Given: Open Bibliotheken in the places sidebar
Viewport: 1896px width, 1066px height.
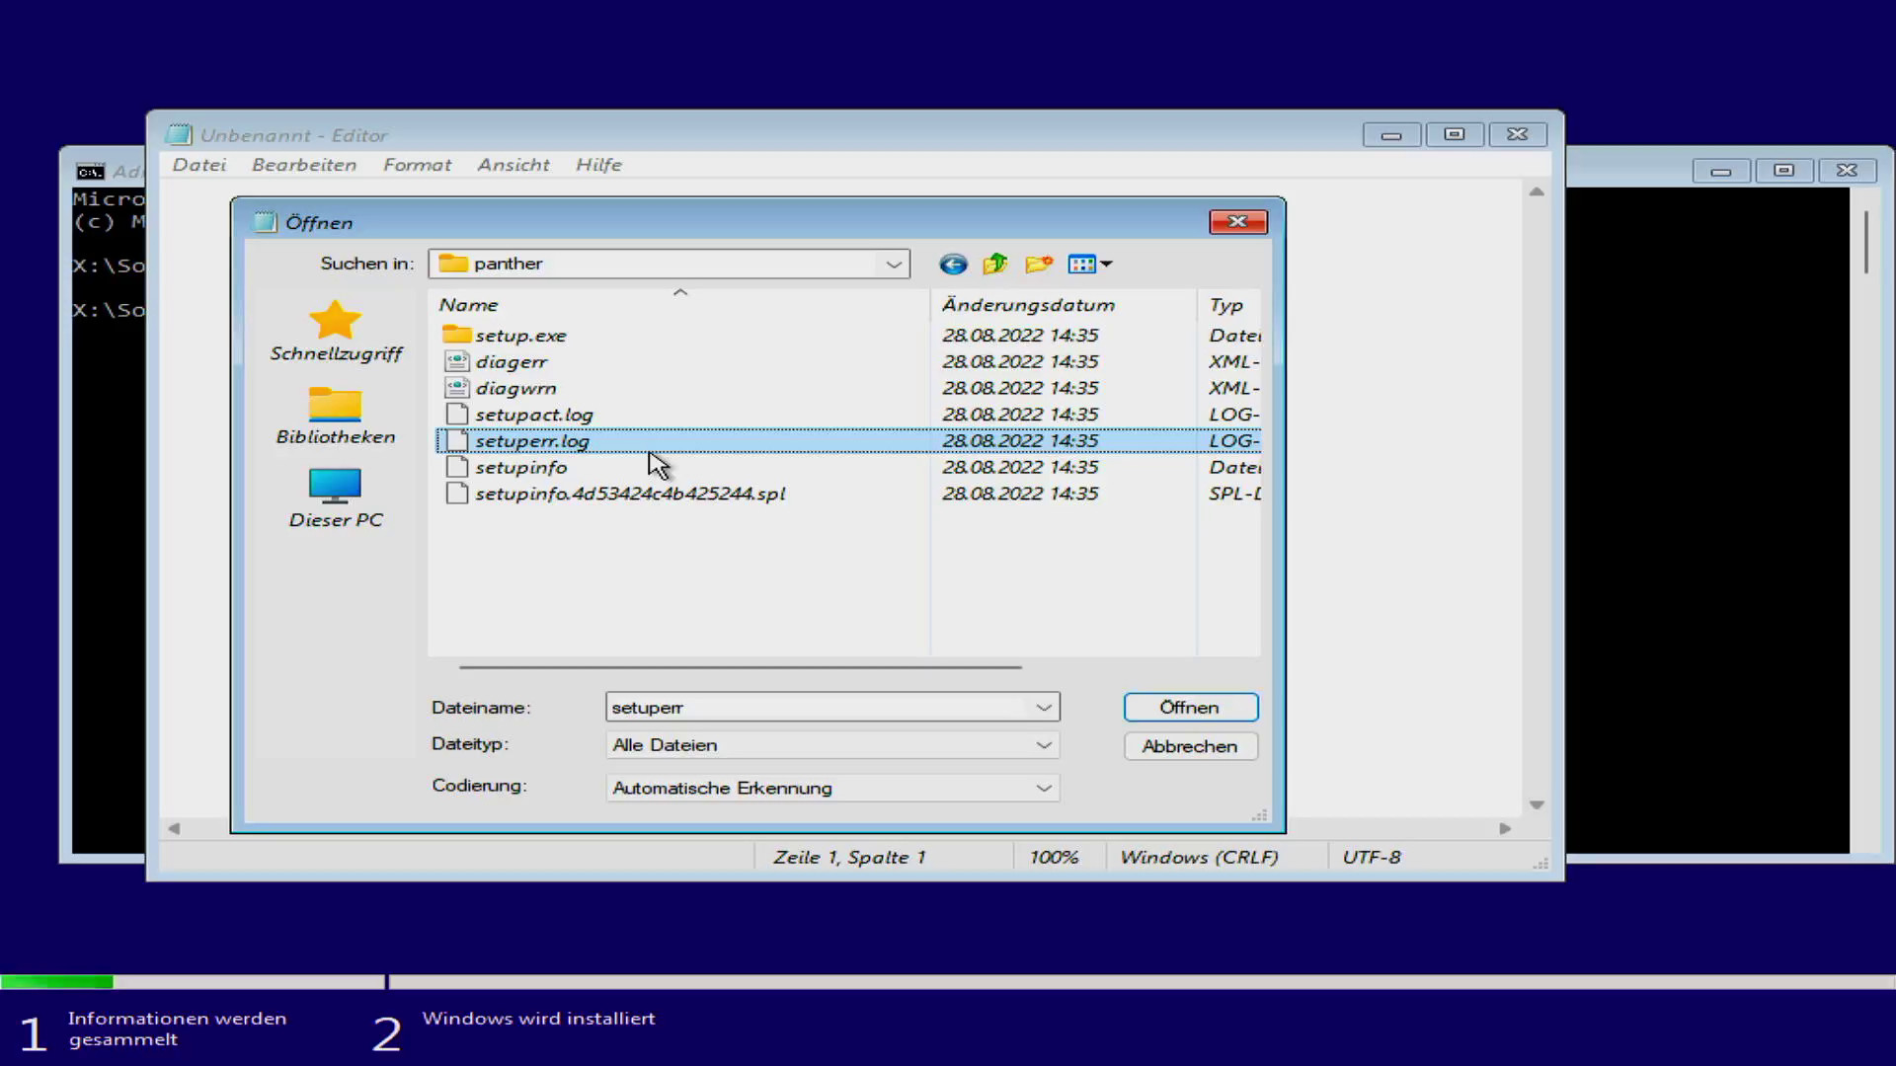Looking at the screenshot, I should click(x=336, y=415).
